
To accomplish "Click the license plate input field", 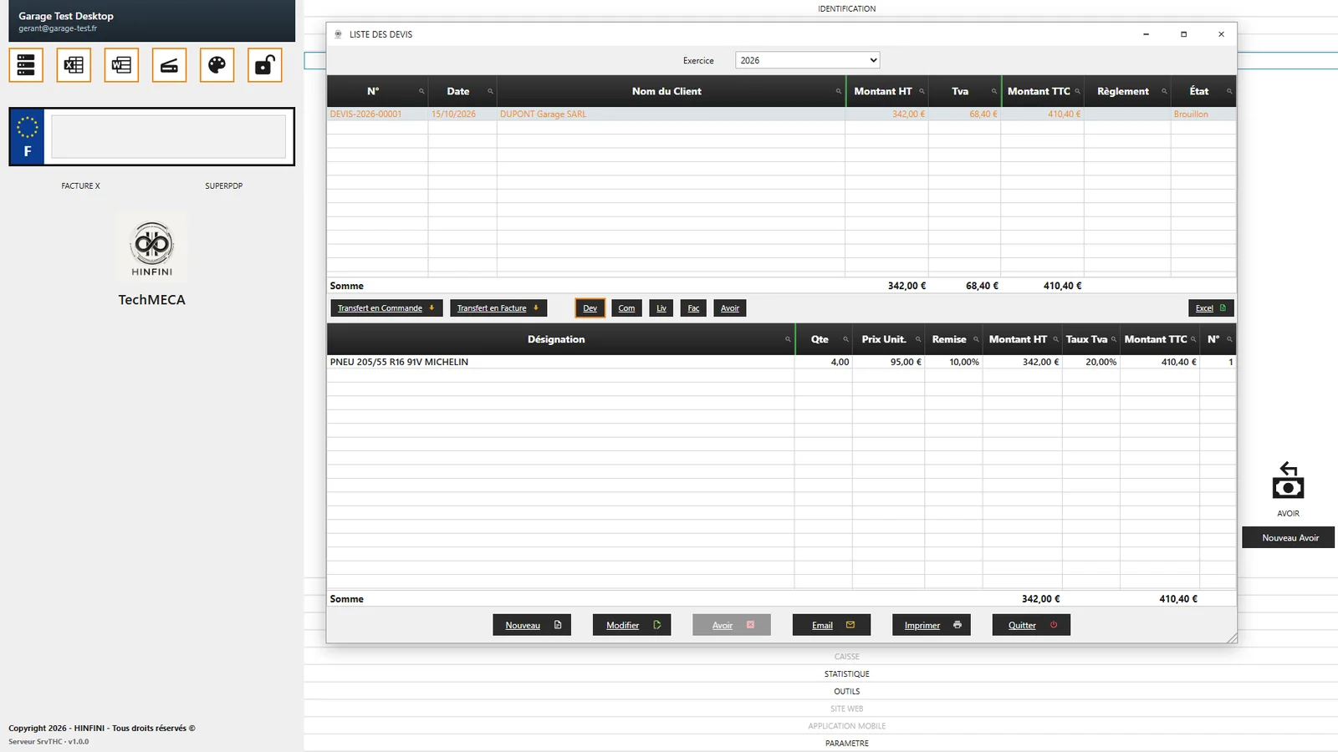I will (x=168, y=136).
